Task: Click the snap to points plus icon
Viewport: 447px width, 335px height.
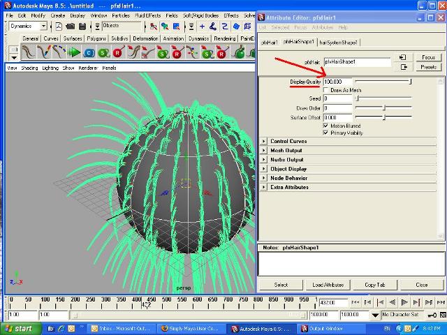Action: pos(202,27)
